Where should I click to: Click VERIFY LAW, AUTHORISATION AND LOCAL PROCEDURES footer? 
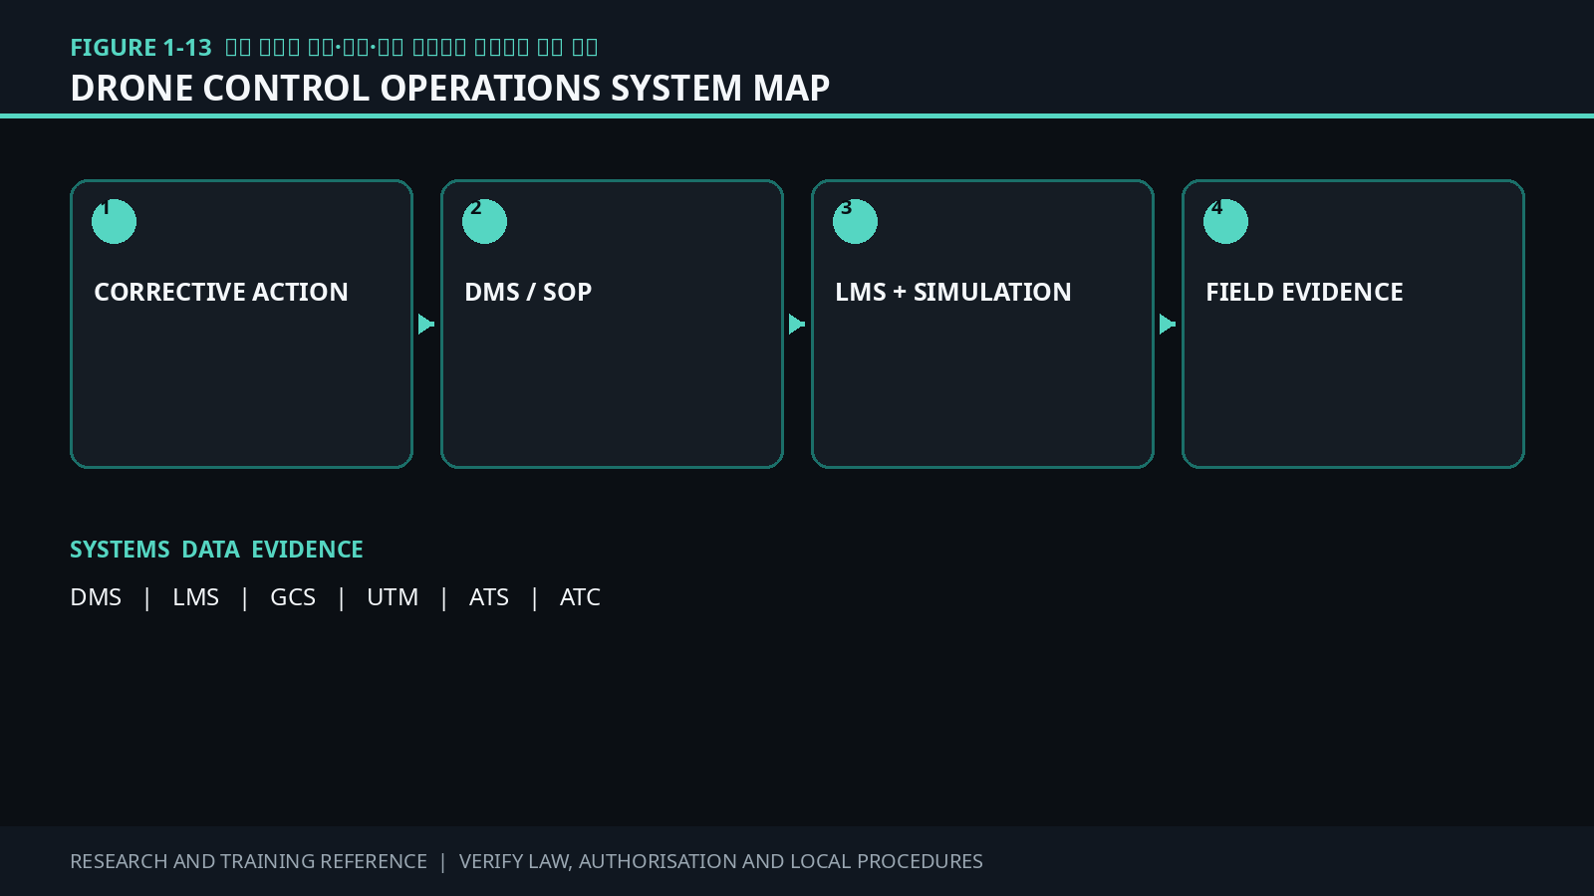click(x=721, y=861)
